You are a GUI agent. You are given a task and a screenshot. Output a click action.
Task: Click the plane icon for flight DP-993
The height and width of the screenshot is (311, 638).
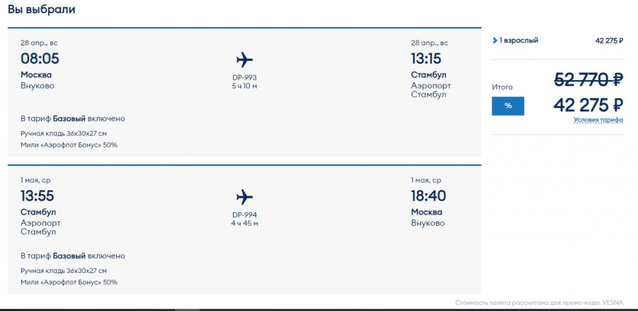244,60
